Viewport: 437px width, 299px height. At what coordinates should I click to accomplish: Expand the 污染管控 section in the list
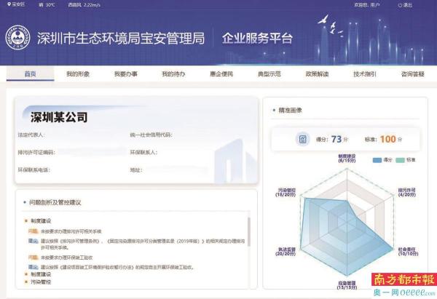point(40,282)
